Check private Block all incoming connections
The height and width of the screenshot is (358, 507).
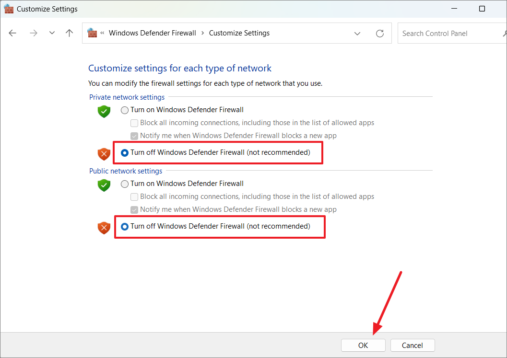tap(134, 123)
